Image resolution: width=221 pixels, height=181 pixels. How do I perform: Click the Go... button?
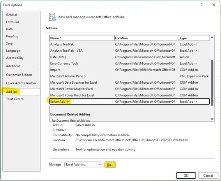[110, 165]
